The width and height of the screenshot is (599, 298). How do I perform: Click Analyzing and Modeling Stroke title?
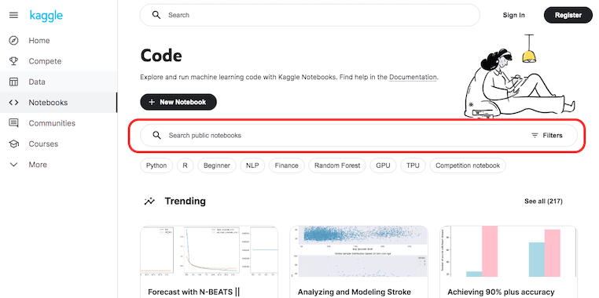pyautogui.click(x=354, y=293)
